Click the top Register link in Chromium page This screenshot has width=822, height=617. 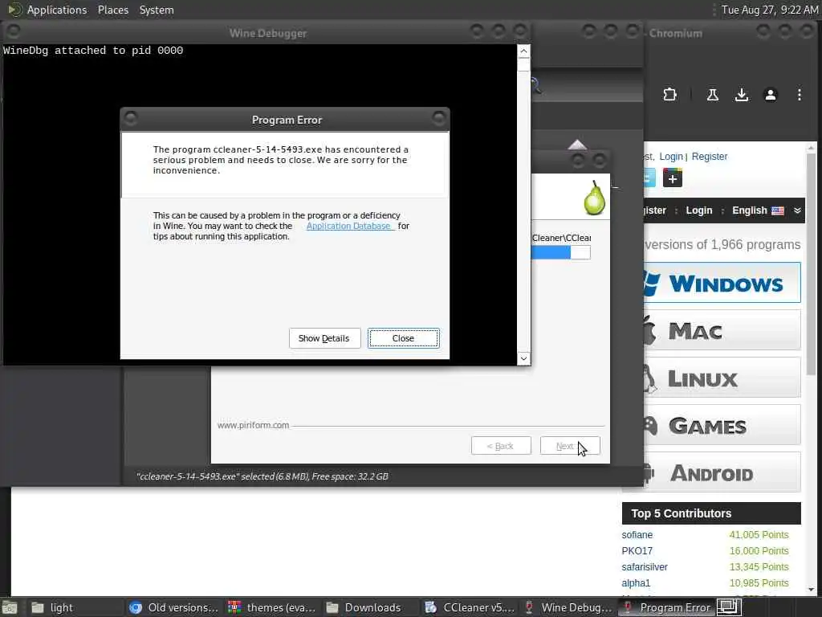pos(710,157)
